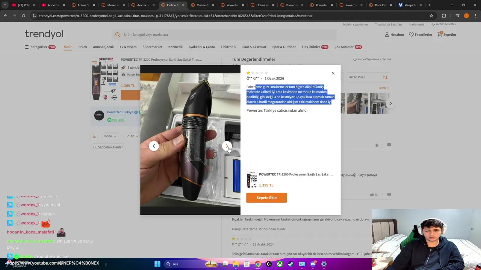Add the product with Sepete Ekle
The width and height of the screenshot is (481, 270).
[x=266, y=198]
